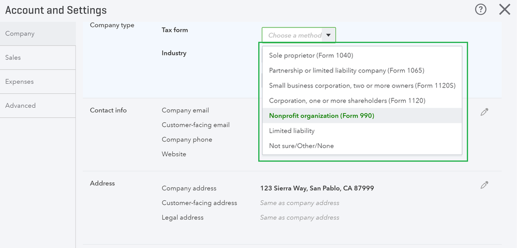The height and width of the screenshot is (248, 517).
Task: Click the Legal address value
Action: (300, 217)
